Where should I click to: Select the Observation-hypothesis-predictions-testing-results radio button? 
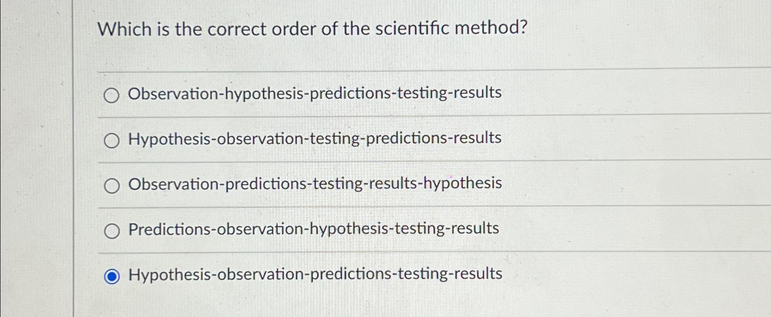pos(111,95)
